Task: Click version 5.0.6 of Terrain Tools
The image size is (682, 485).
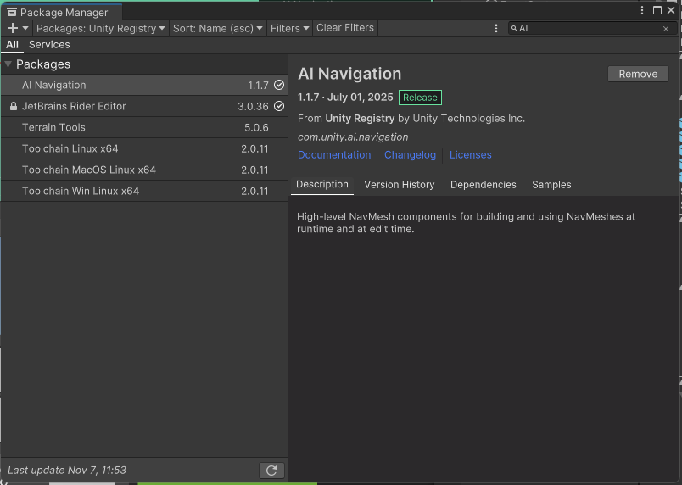Action: coord(256,128)
